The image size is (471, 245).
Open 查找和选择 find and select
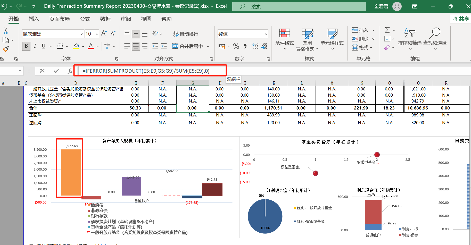click(435, 39)
